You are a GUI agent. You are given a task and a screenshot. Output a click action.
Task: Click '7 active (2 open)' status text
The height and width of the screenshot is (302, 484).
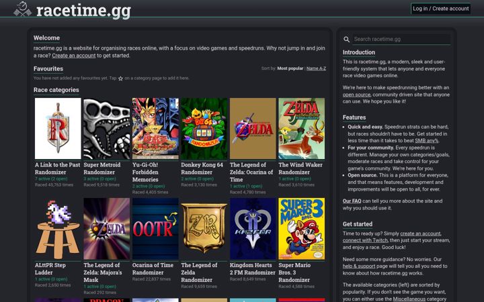pos(51,179)
